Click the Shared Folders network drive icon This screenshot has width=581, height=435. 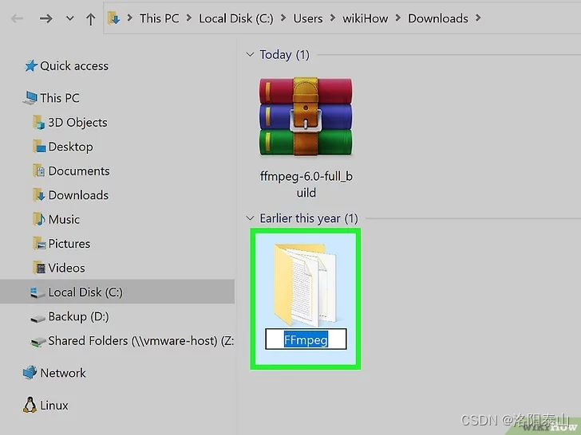point(38,342)
